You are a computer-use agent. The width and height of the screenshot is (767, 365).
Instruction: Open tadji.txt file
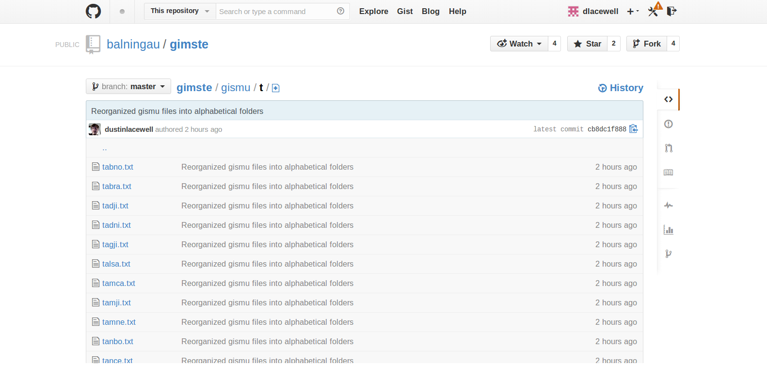pos(115,206)
